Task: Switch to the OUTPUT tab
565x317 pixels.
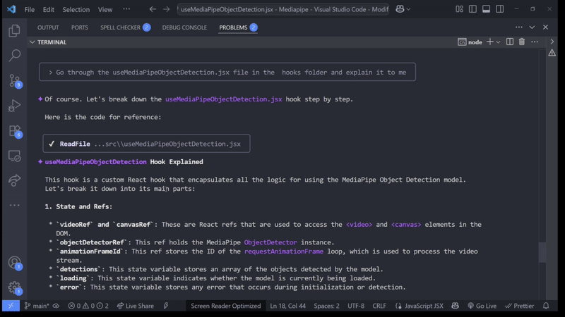Action: point(48,27)
